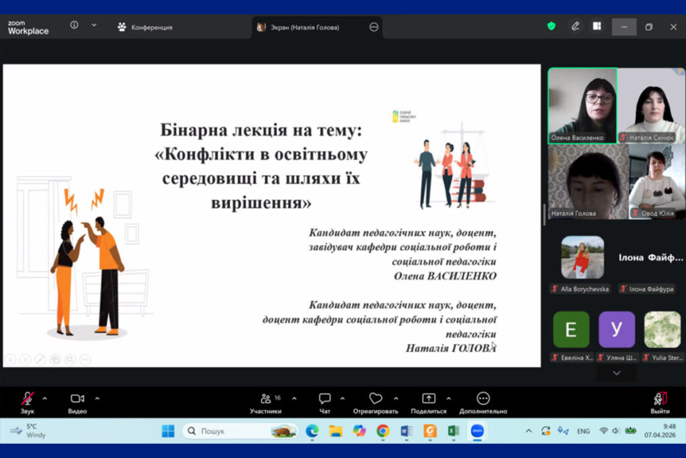Leave the meeting with Выйти button

[x=660, y=402]
